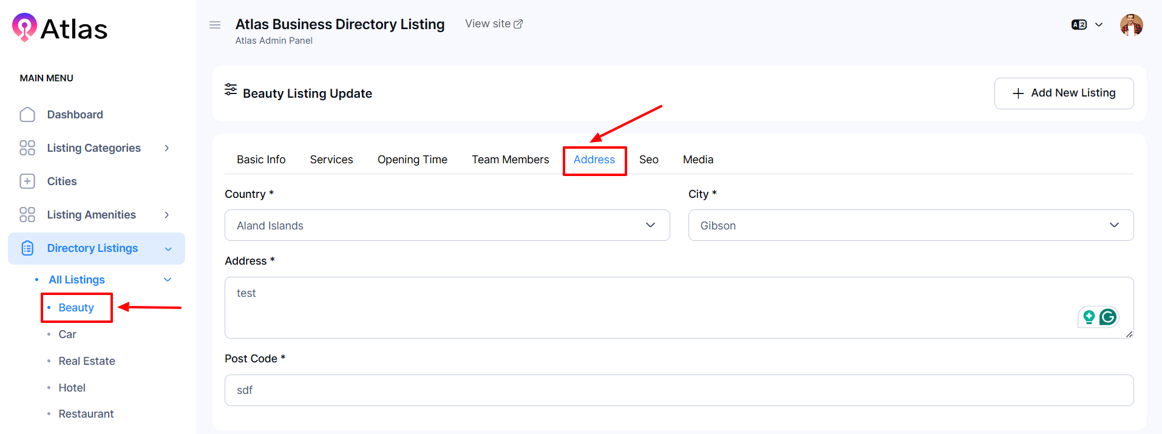The height and width of the screenshot is (434, 1162).
Task: Open the View site link
Action: pyautogui.click(x=494, y=24)
